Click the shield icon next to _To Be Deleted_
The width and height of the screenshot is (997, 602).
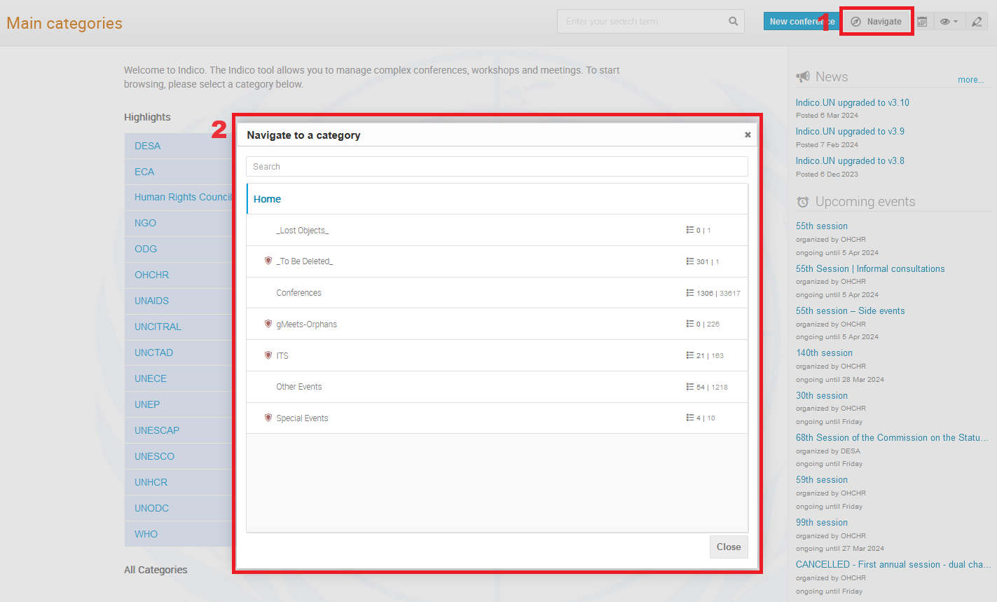[268, 261]
